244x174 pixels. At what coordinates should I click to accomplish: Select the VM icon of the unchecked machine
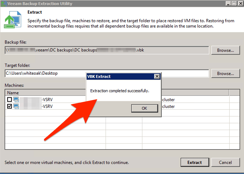coord(16,99)
